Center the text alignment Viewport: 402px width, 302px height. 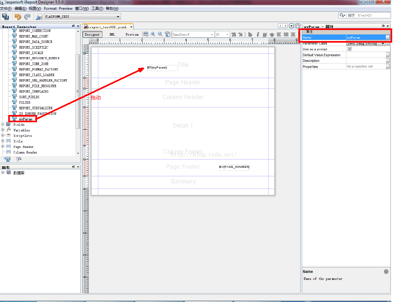coord(293,34)
